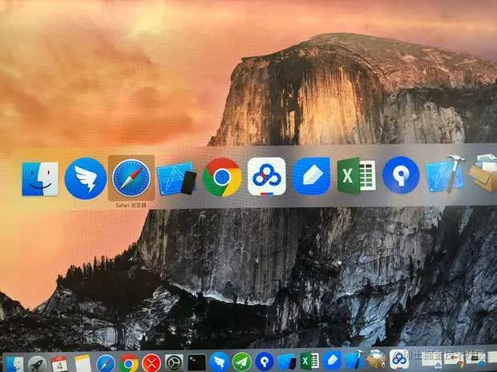Open System Preferences gear in Dock
Viewport: 497px width, 372px height.
[x=174, y=362]
